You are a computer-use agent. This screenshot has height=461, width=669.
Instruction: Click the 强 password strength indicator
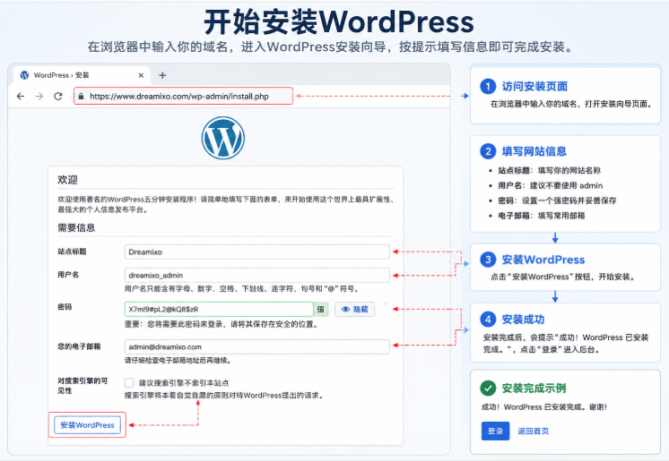click(321, 310)
